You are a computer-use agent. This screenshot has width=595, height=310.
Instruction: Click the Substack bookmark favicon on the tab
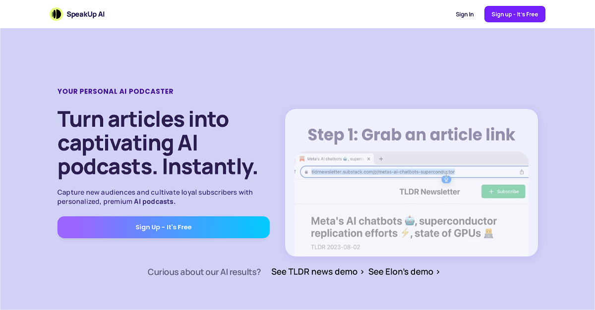302,159
